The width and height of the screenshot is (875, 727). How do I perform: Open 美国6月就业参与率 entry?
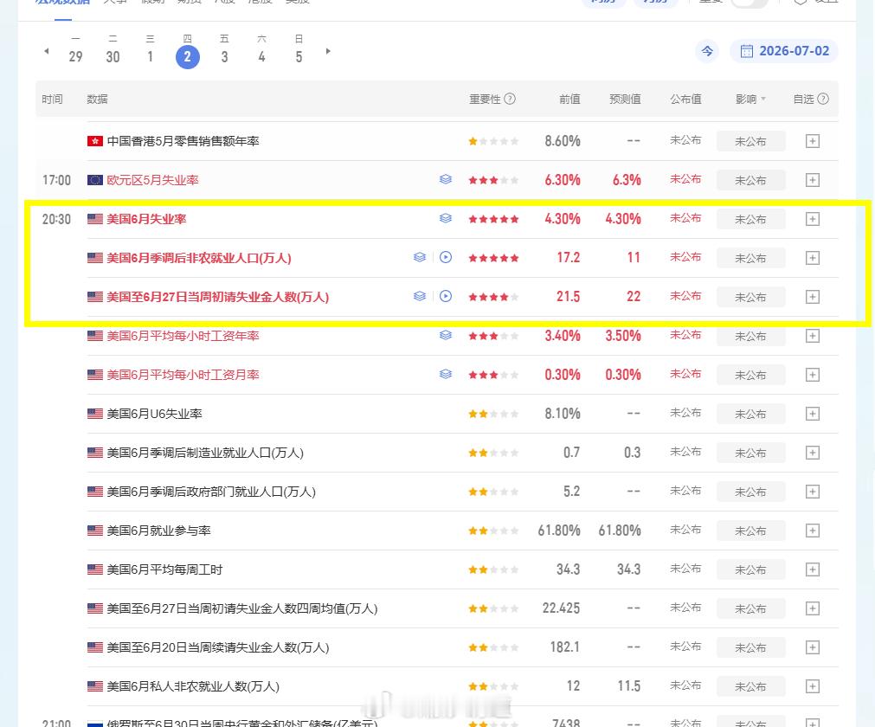click(x=159, y=531)
